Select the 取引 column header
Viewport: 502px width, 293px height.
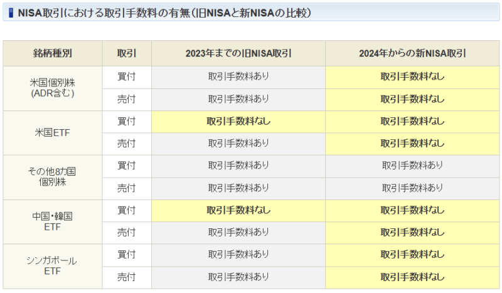127,53
